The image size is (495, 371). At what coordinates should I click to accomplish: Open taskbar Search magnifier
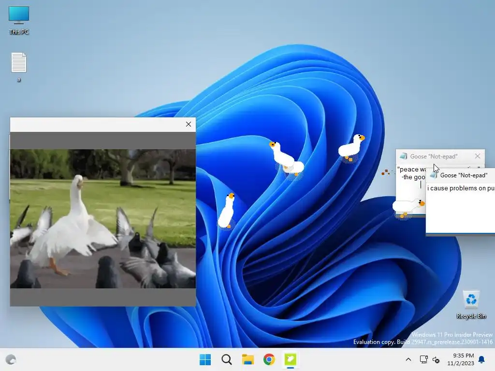pyautogui.click(x=227, y=359)
